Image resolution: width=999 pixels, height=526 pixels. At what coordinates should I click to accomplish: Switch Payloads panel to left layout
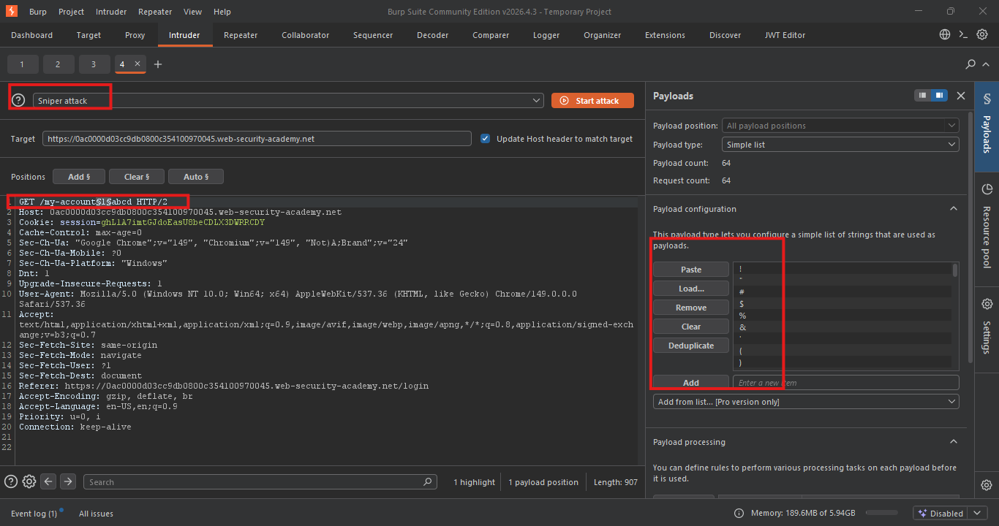[x=923, y=96]
